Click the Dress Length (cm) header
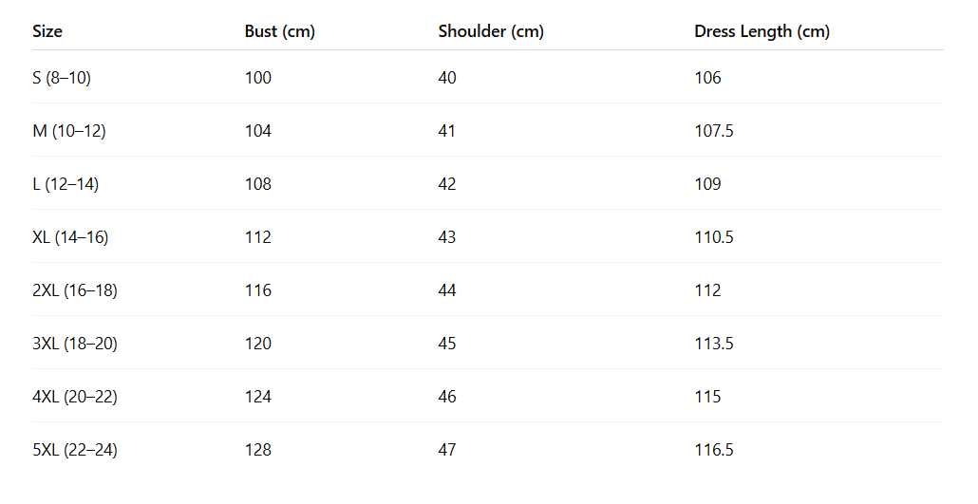The image size is (978, 504). click(x=762, y=31)
